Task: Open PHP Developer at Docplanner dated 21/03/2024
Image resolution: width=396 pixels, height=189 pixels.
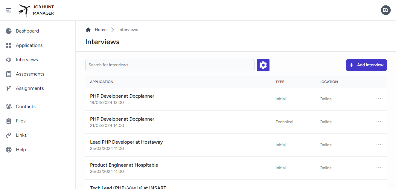Action: pyautogui.click(x=122, y=119)
